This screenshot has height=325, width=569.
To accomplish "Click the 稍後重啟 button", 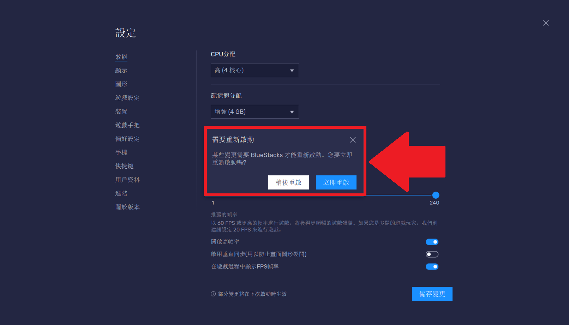I will click(288, 182).
